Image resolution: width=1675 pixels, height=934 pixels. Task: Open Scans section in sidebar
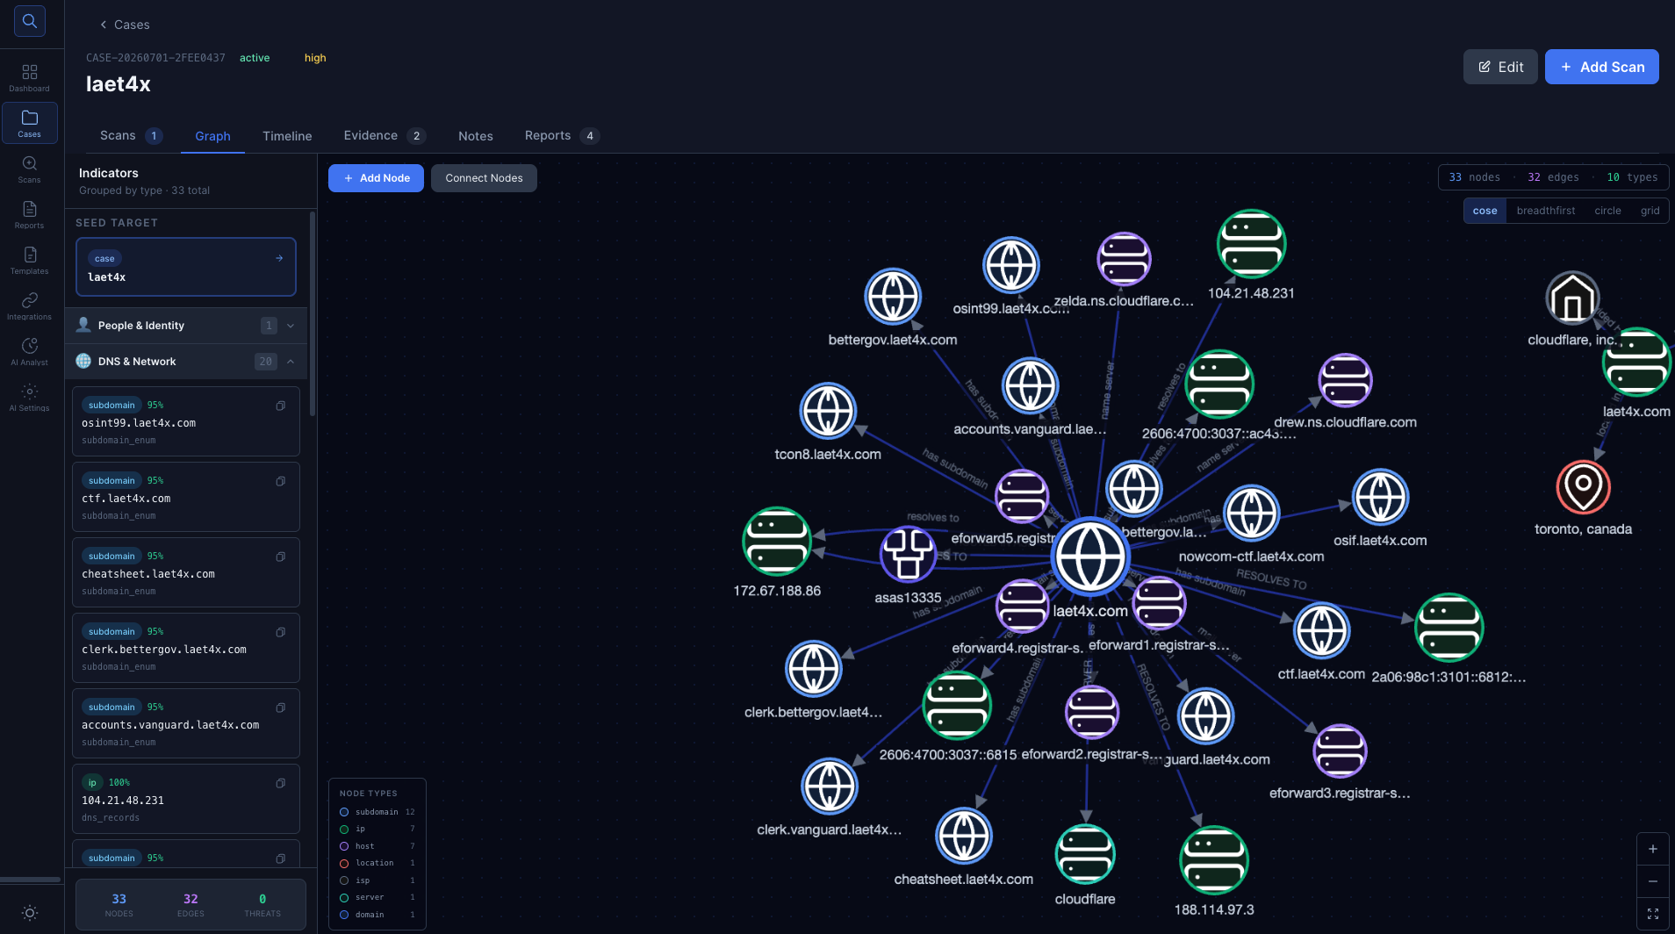tap(30, 169)
